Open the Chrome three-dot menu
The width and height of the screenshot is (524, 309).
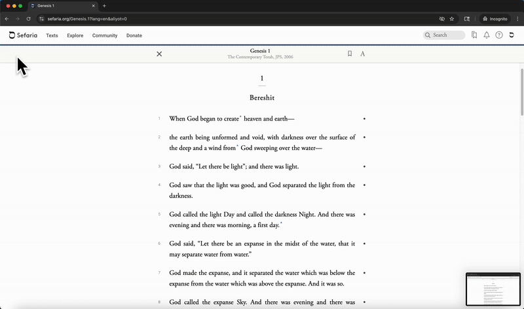pos(517,19)
